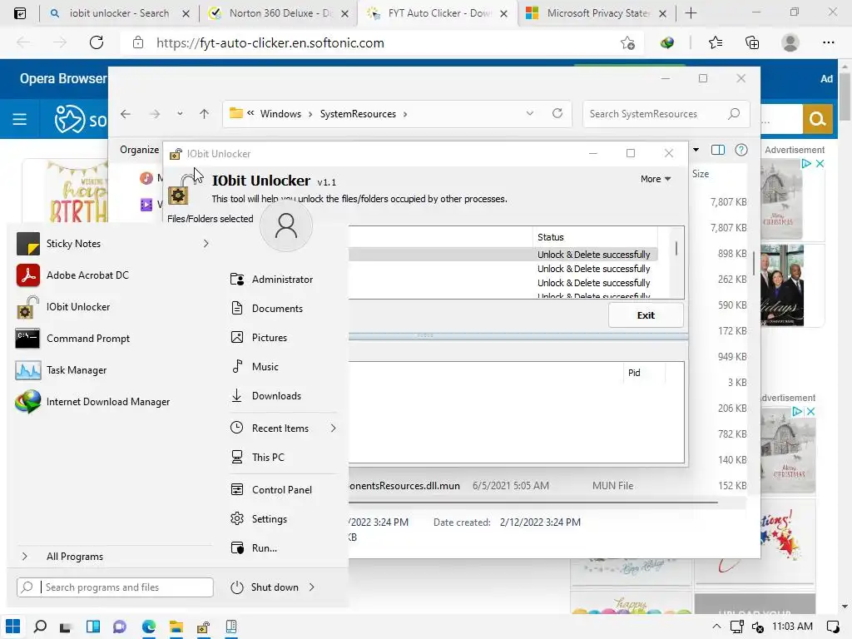
Task: Click the Windows breadcrumb in address bar
Action: click(x=280, y=113)
